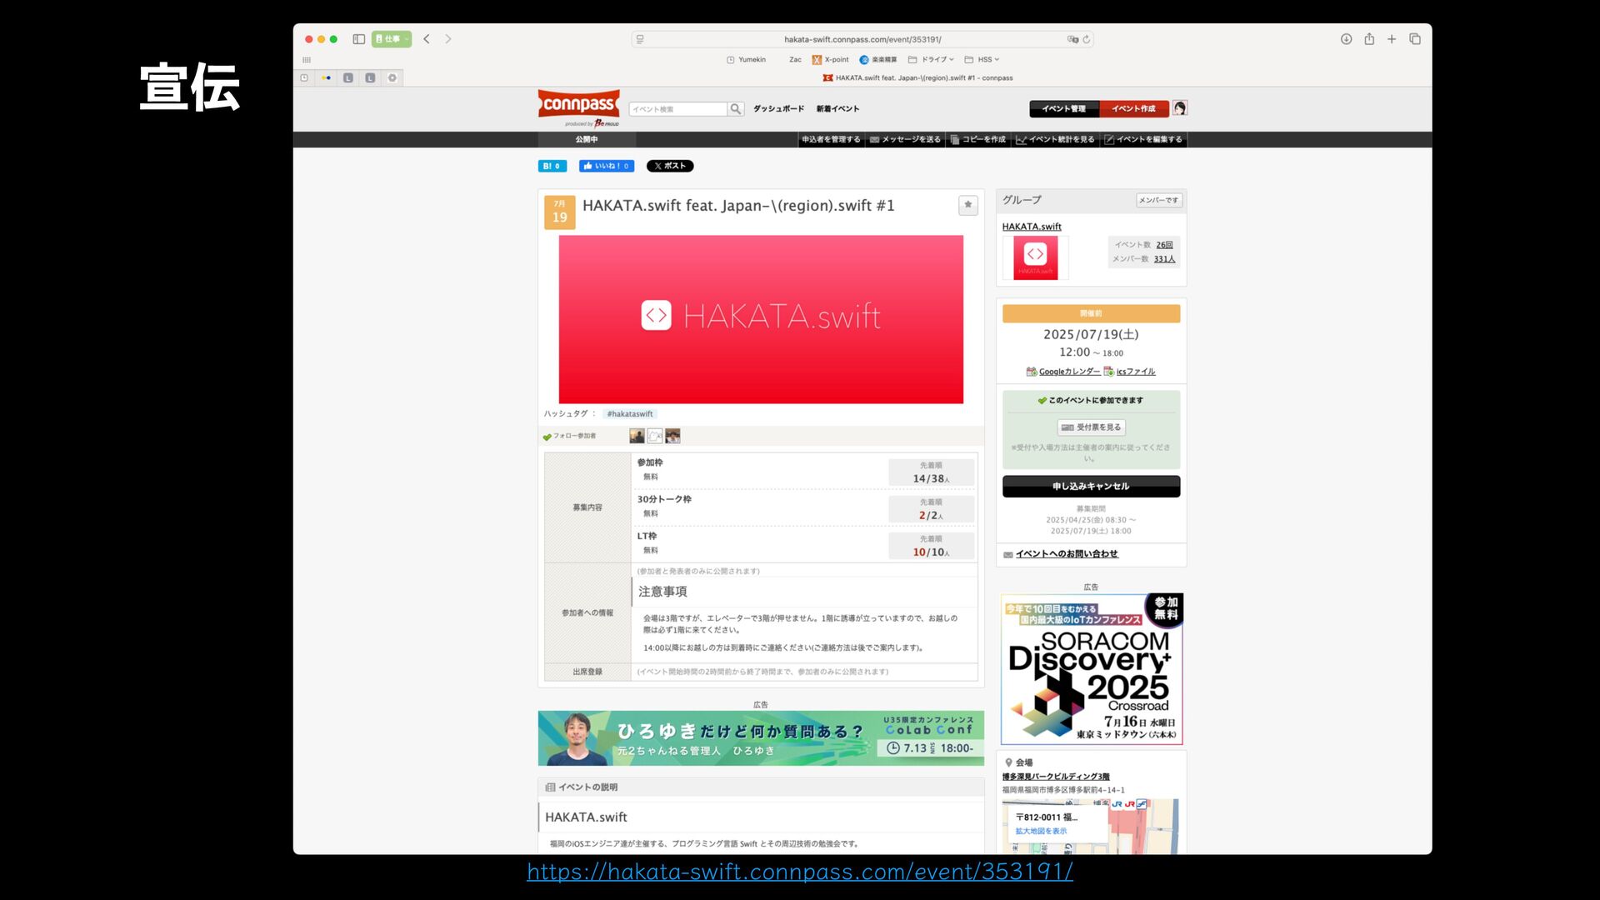Download the icsファイル
This screenshot has height=900, width=1600.
[x=1136, y=372]
